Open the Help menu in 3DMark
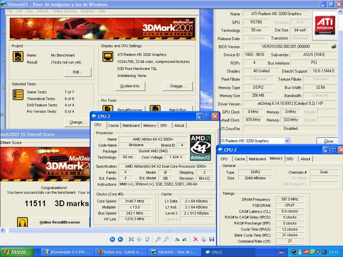The height and width of the screenshot is (257, 343). (x=102, y=11)
